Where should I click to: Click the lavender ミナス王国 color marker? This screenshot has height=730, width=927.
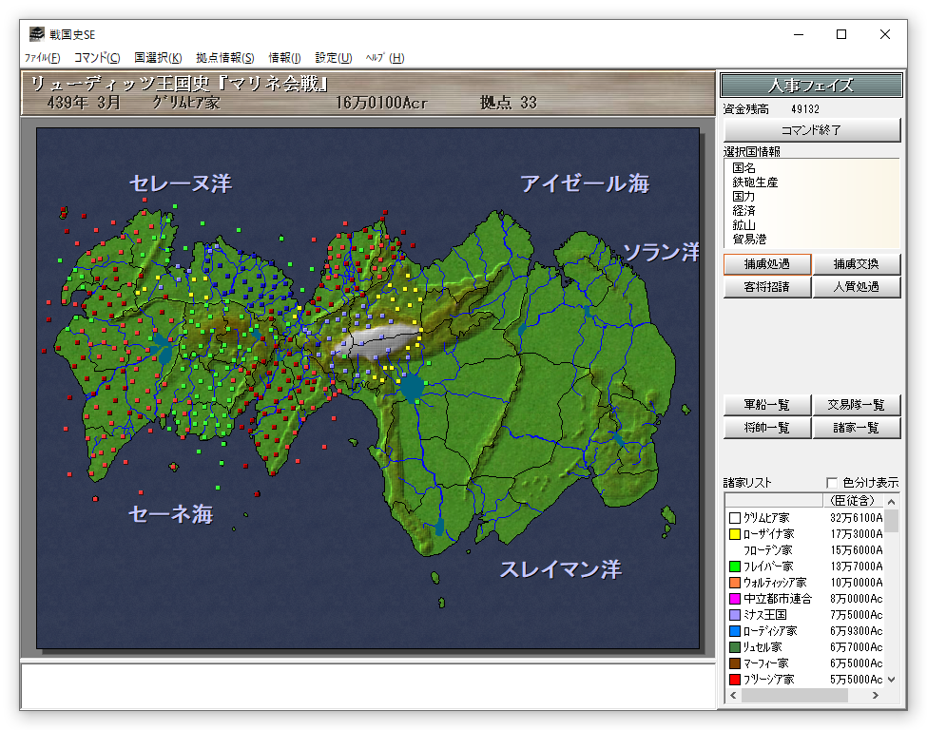735,615
